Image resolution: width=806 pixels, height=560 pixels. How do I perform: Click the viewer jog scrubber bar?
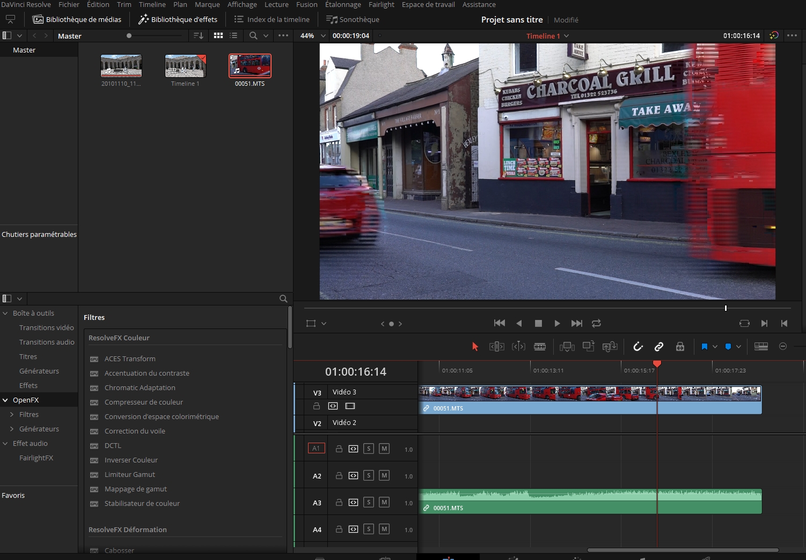point(547,308)
